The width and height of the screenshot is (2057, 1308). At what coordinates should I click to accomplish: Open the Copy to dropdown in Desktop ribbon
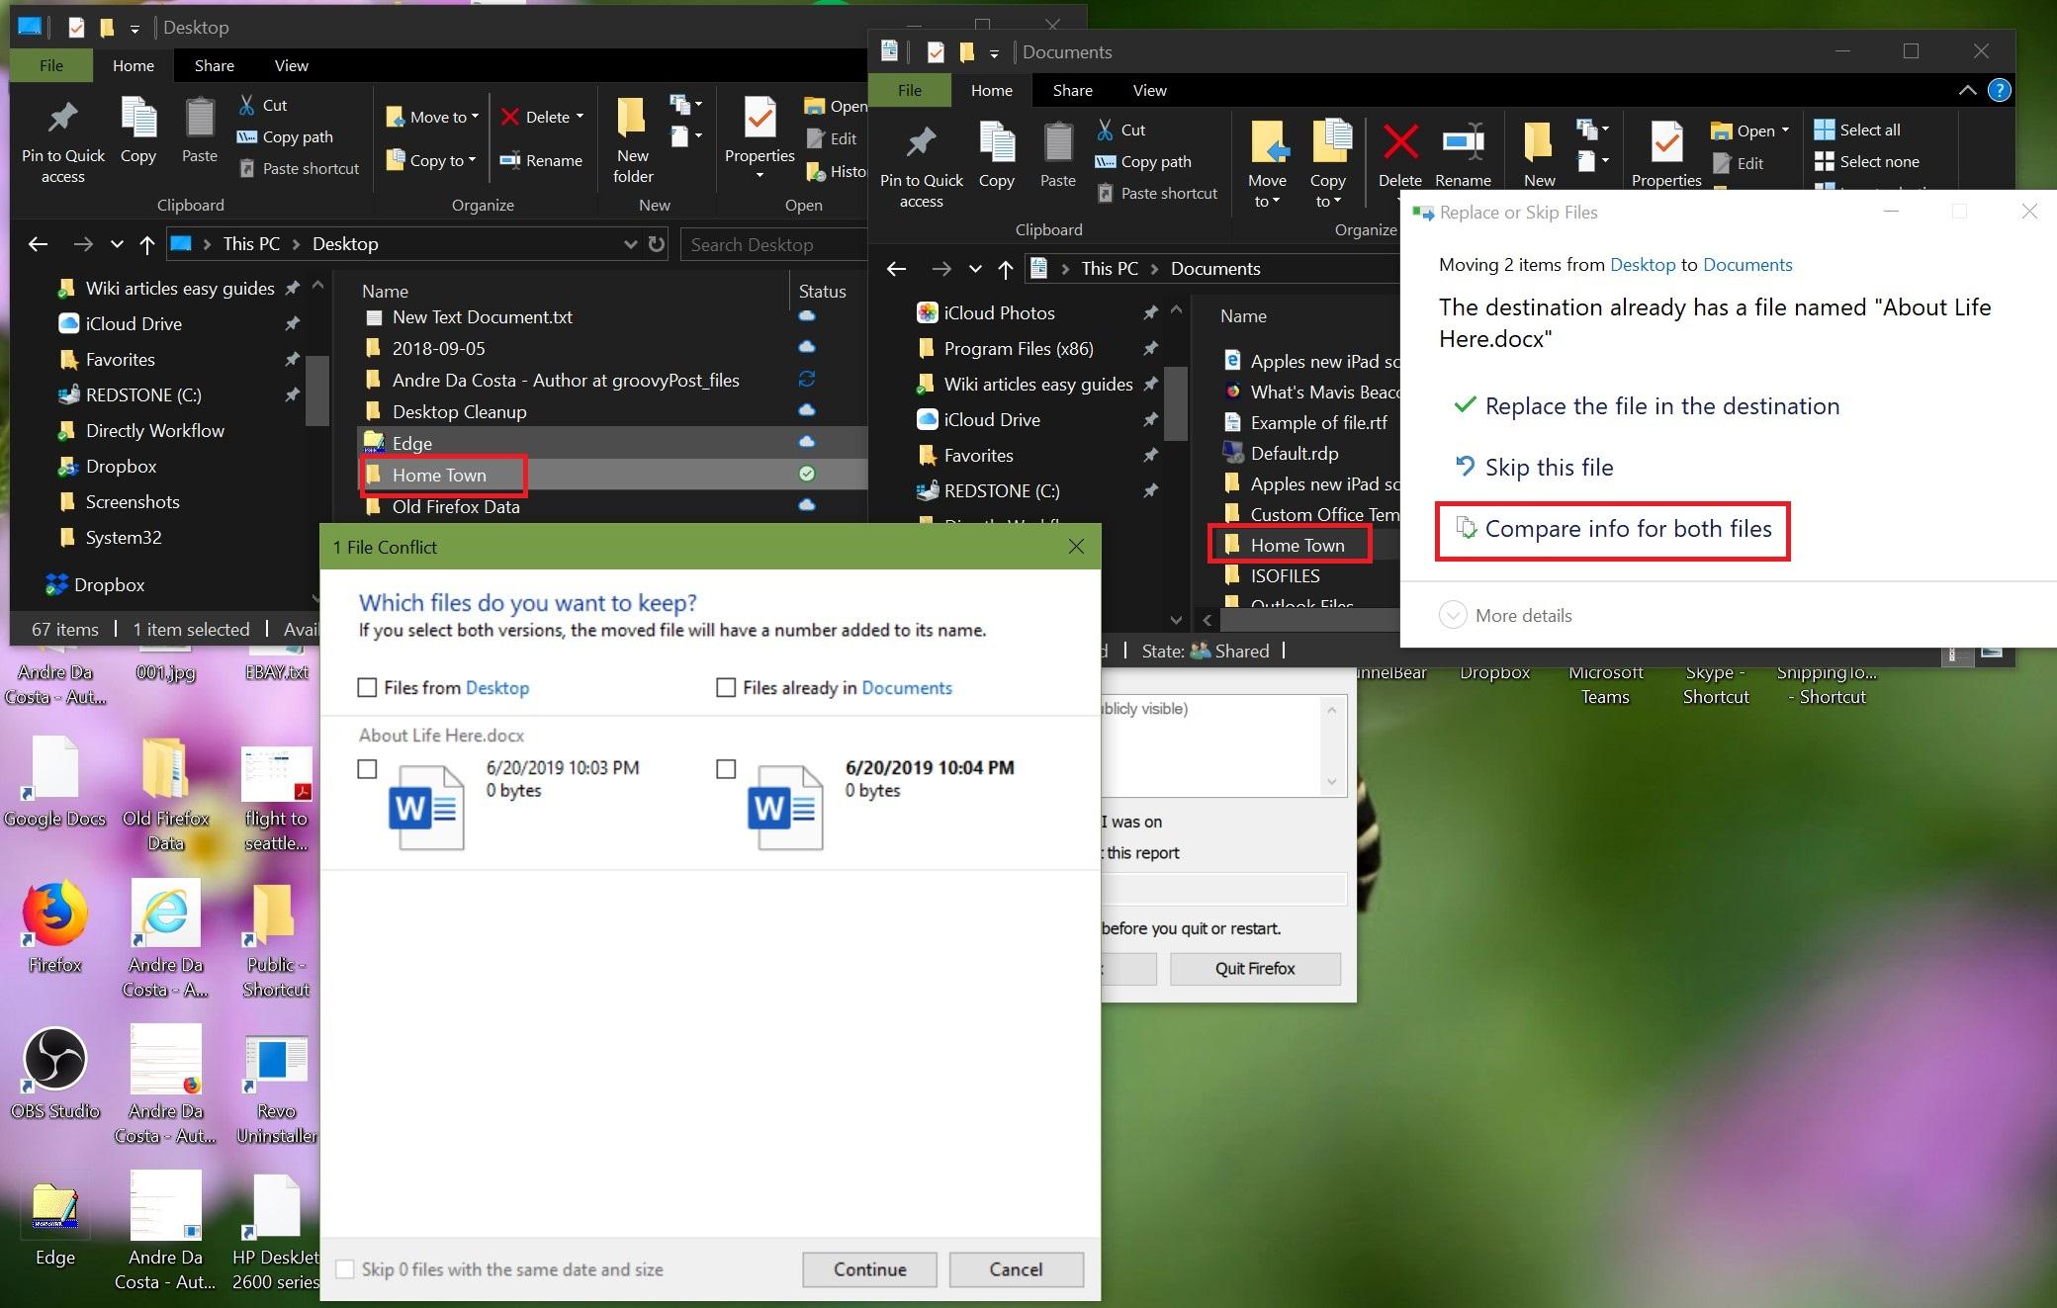433,160
